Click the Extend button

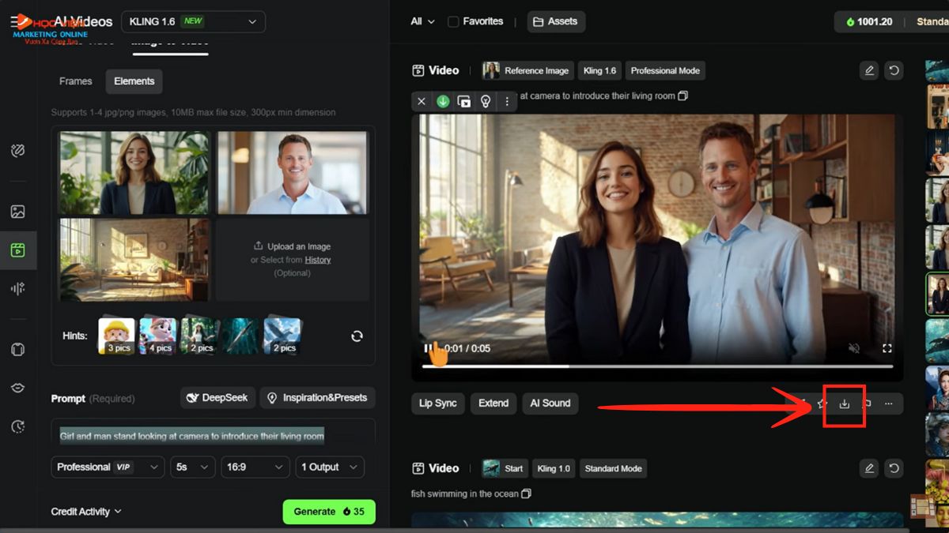coord(493,404)
